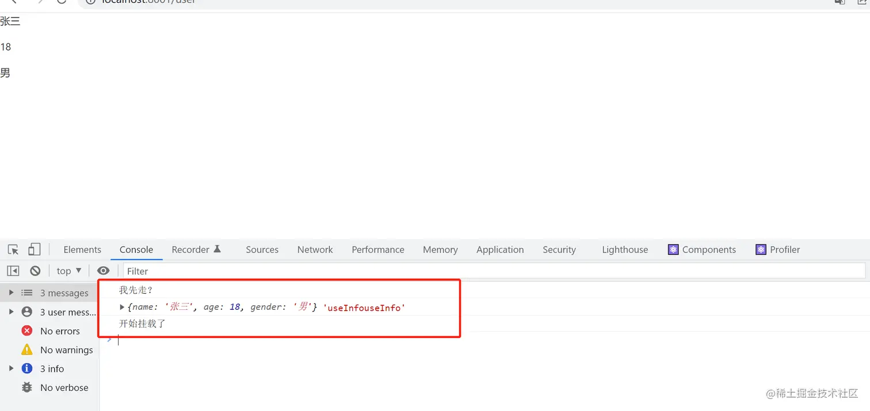This screenshot has width=870, height=411.
Task: Click the flask icon next to Recorder
Action: 217,249
